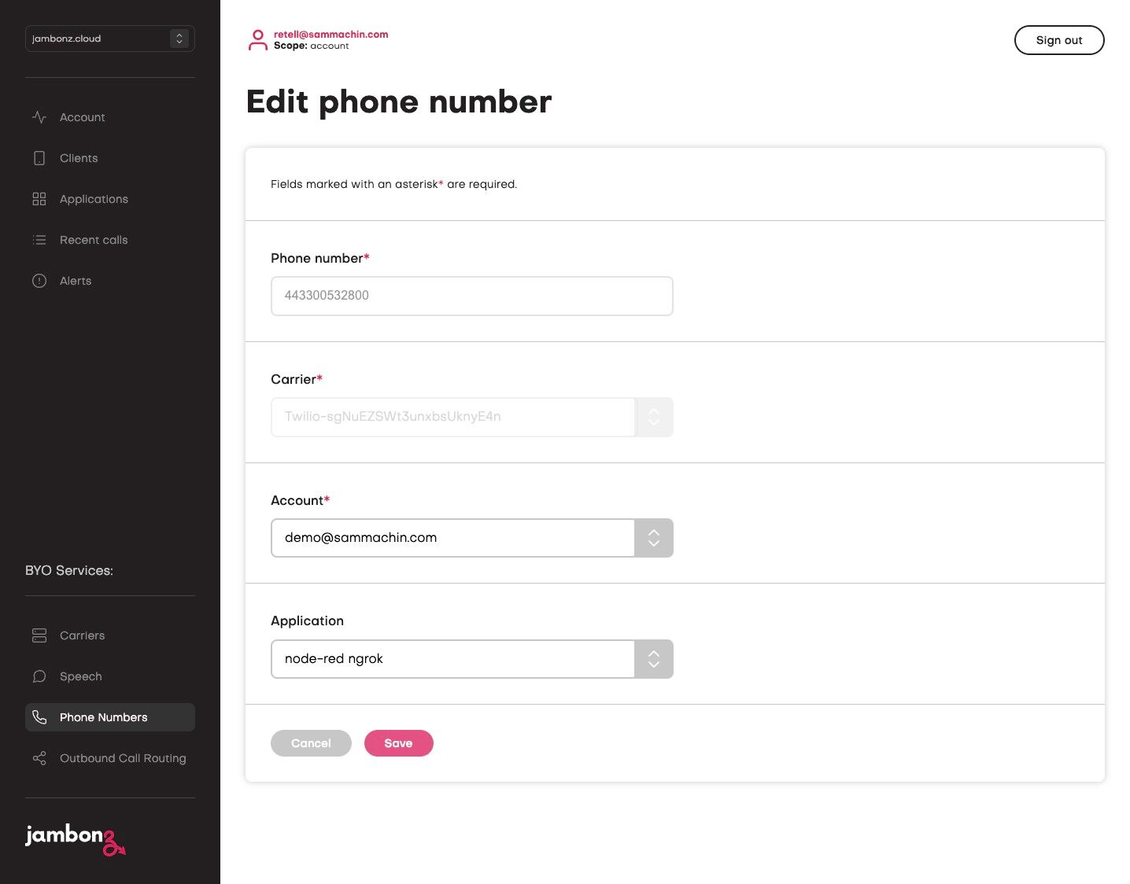Click the jambonz logo
The image size is (1130, 884).
(75, 838)
